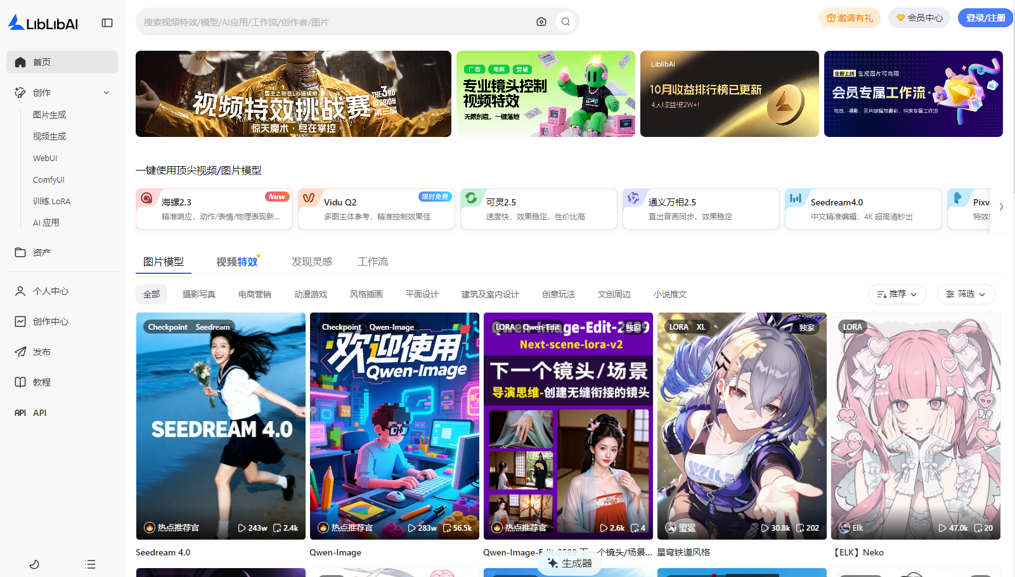Open camera image search in the search bar
The image size is (1015, 577).
(541, 21)
